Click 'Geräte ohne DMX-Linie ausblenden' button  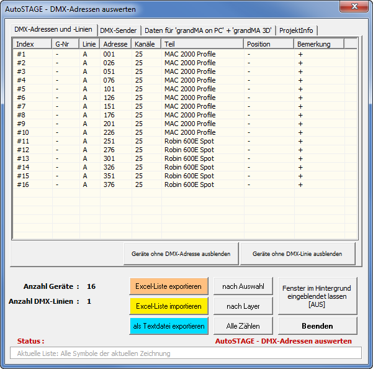pos(298,254)
